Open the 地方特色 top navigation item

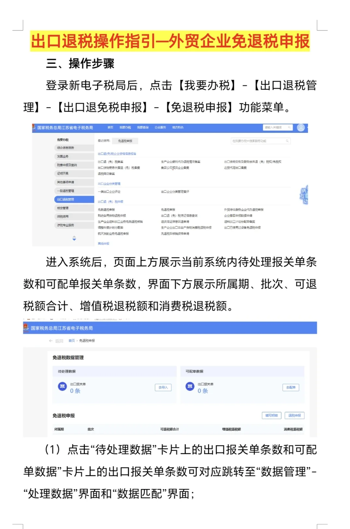[178, 127]
